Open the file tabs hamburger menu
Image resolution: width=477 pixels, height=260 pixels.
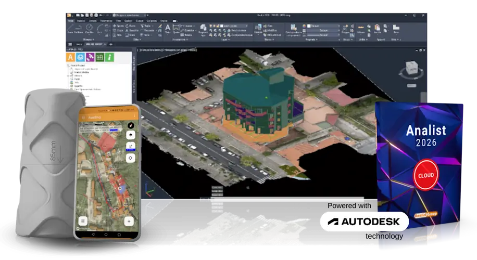(70, 44)
